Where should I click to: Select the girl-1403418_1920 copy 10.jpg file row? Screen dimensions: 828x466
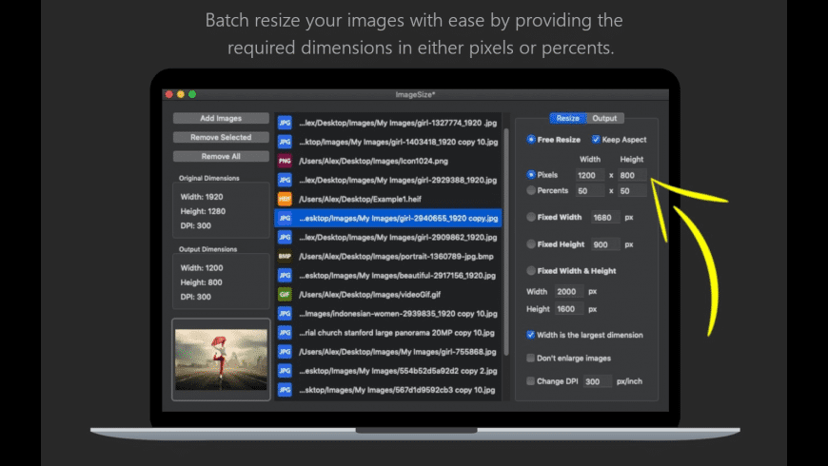coord(388,142)
